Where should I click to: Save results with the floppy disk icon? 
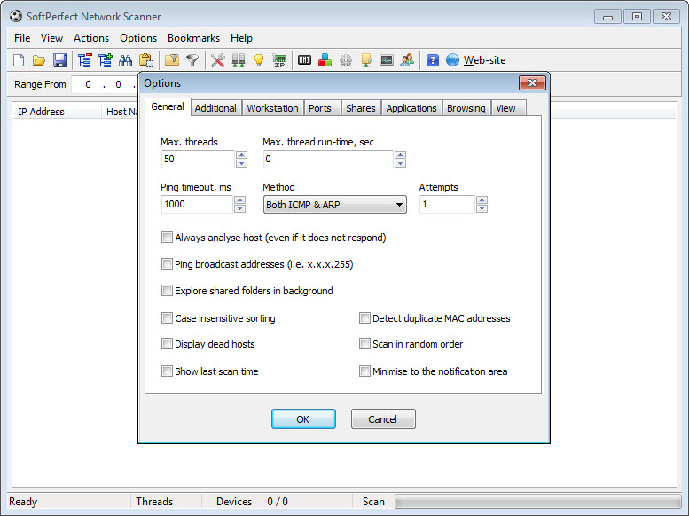[59, 60]
